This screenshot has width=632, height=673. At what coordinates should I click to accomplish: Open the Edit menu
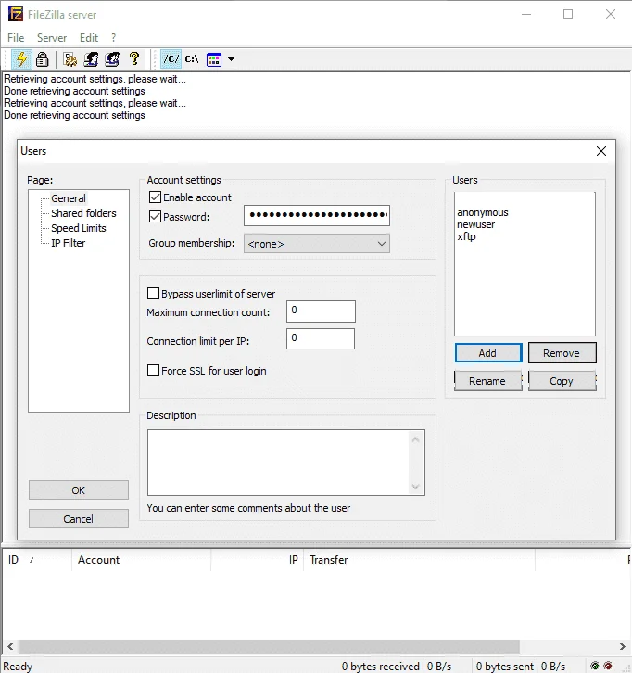coord(89,38)
